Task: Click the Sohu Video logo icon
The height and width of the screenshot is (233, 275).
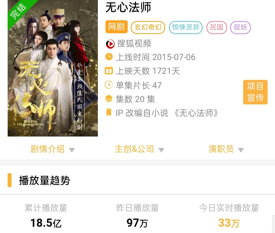Action: [x=110, y=44]
